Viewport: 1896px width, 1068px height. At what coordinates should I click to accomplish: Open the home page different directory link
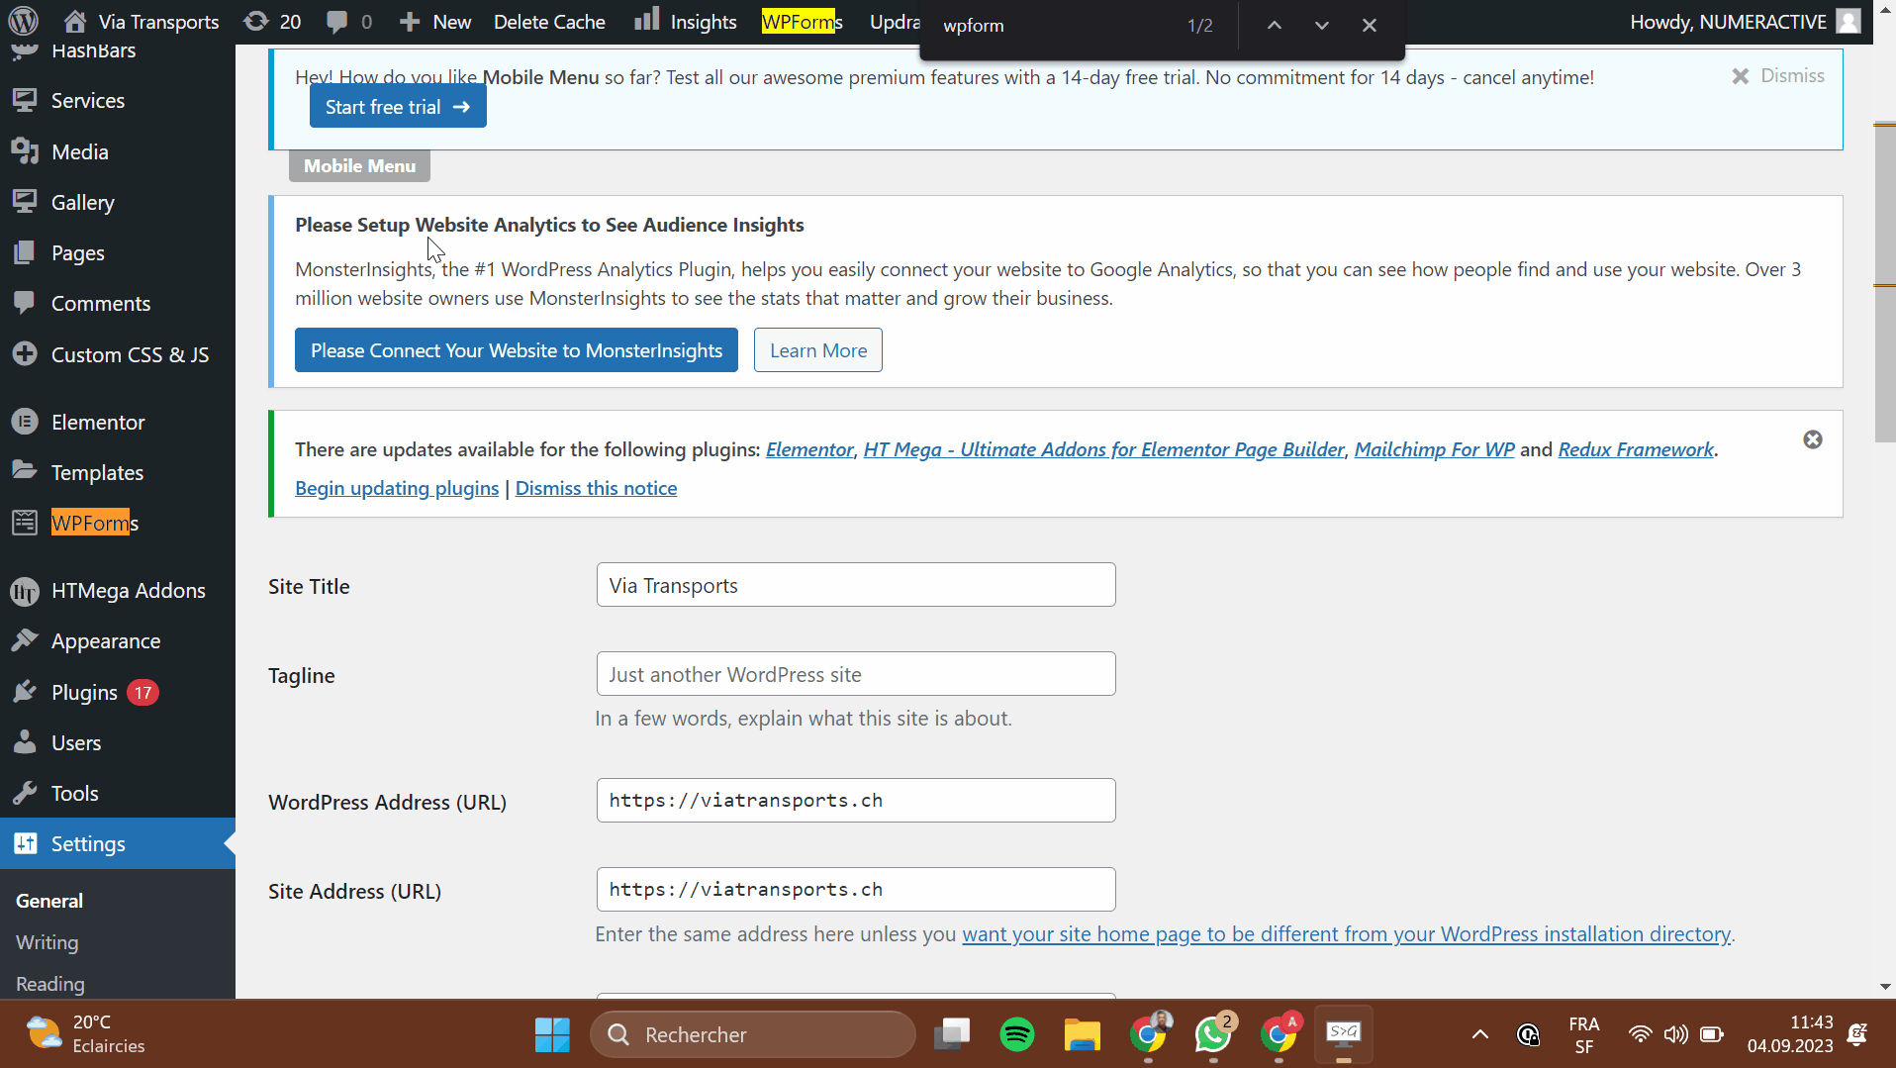[x=1347, y=934]
